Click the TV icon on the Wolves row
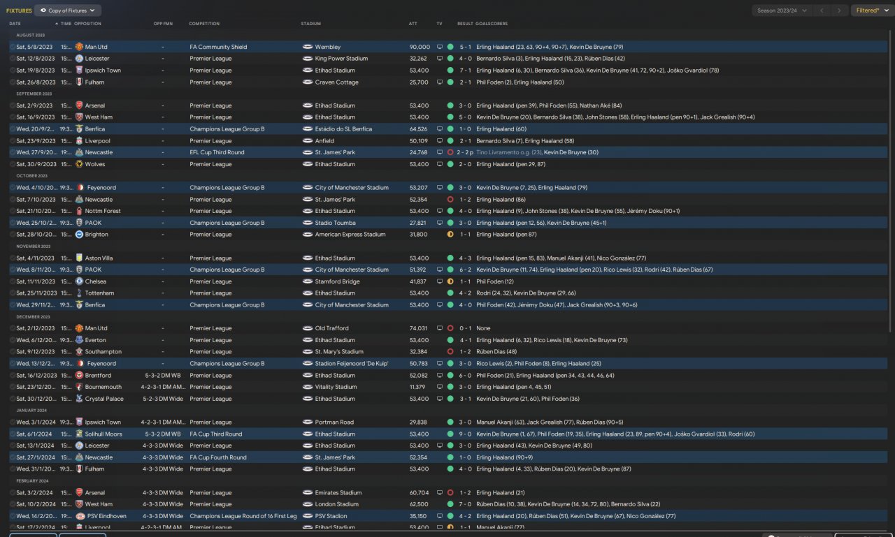 440,164
